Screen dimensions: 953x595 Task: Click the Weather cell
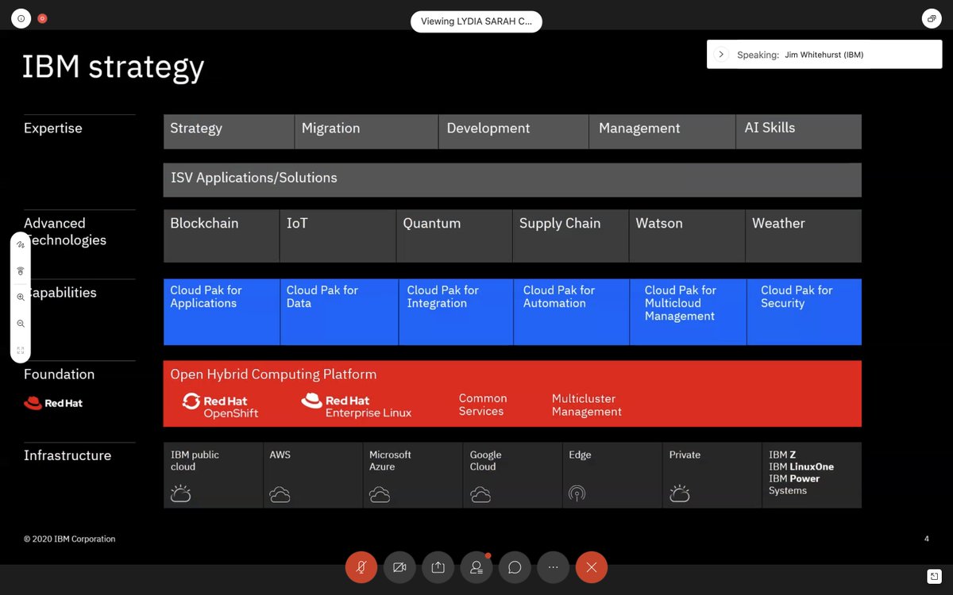pos(804,236)
